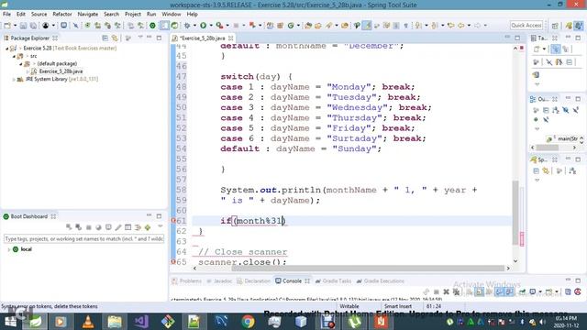Open Package Explorer view menu triangle
Image resolution: width=587 pixels, height=330 pixels.
[x=140, y=38]
